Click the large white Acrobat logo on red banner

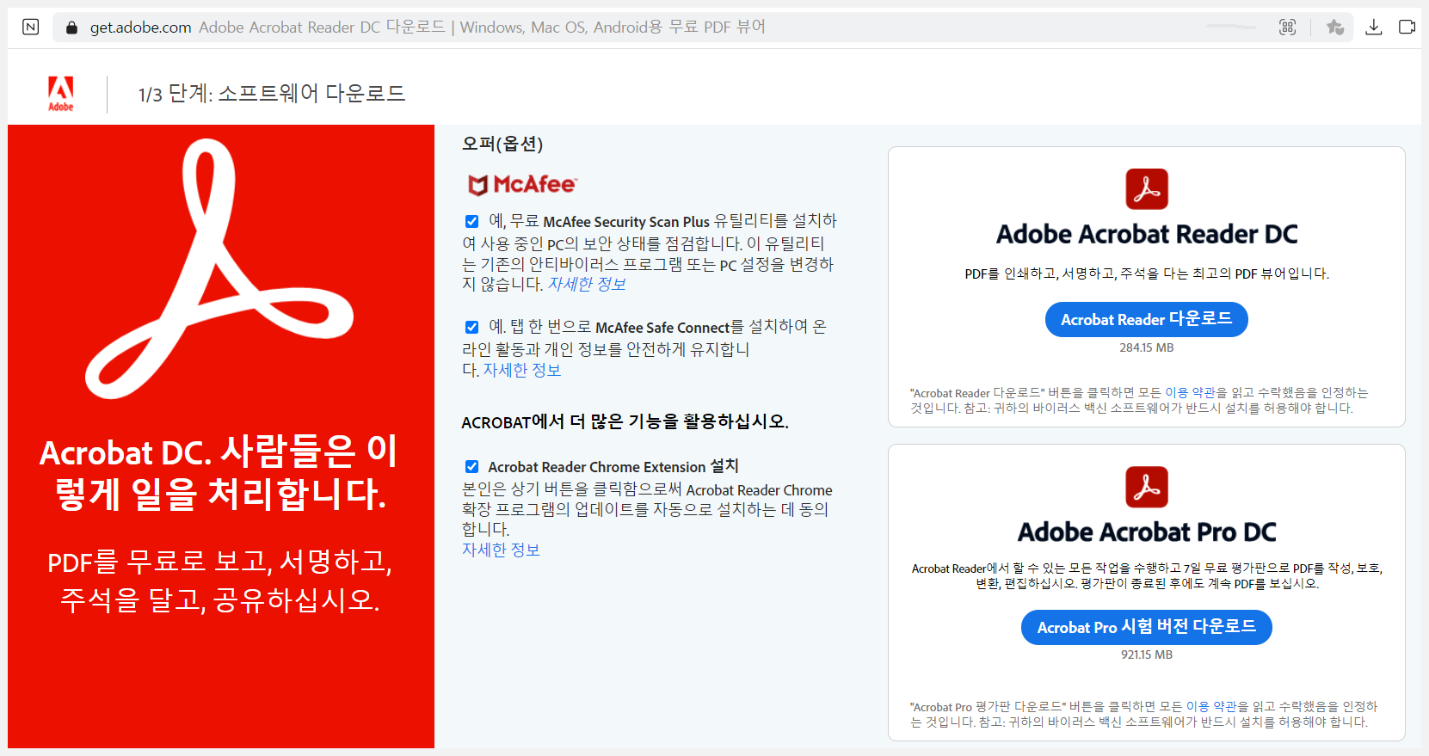tap(219, 269)
